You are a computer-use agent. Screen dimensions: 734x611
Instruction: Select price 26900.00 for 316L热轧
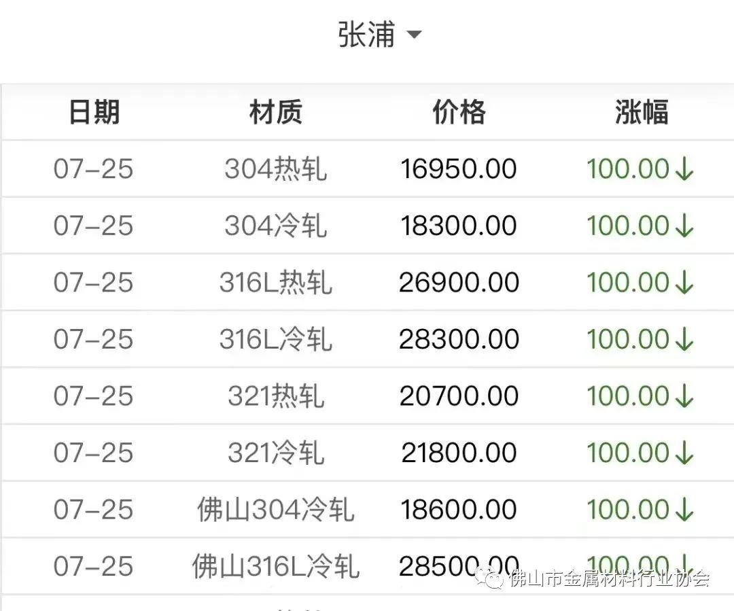pyautogui.click(x=459, y=283)
